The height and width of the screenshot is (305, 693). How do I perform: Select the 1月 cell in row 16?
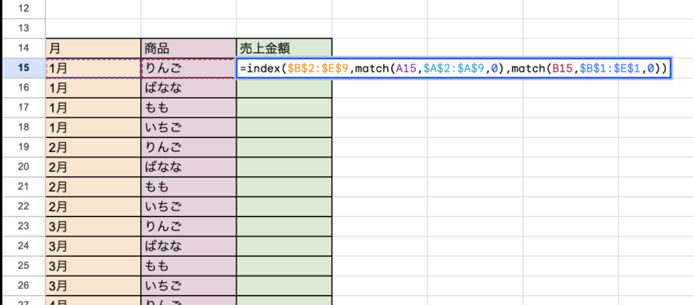click(x=93, y=88)
